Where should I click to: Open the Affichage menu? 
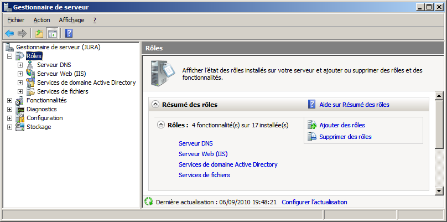(71, 20)
